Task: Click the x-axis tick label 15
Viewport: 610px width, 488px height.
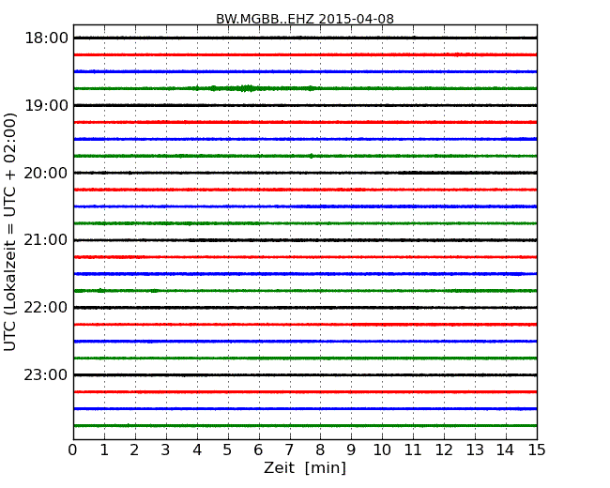Action: point(537,450)
